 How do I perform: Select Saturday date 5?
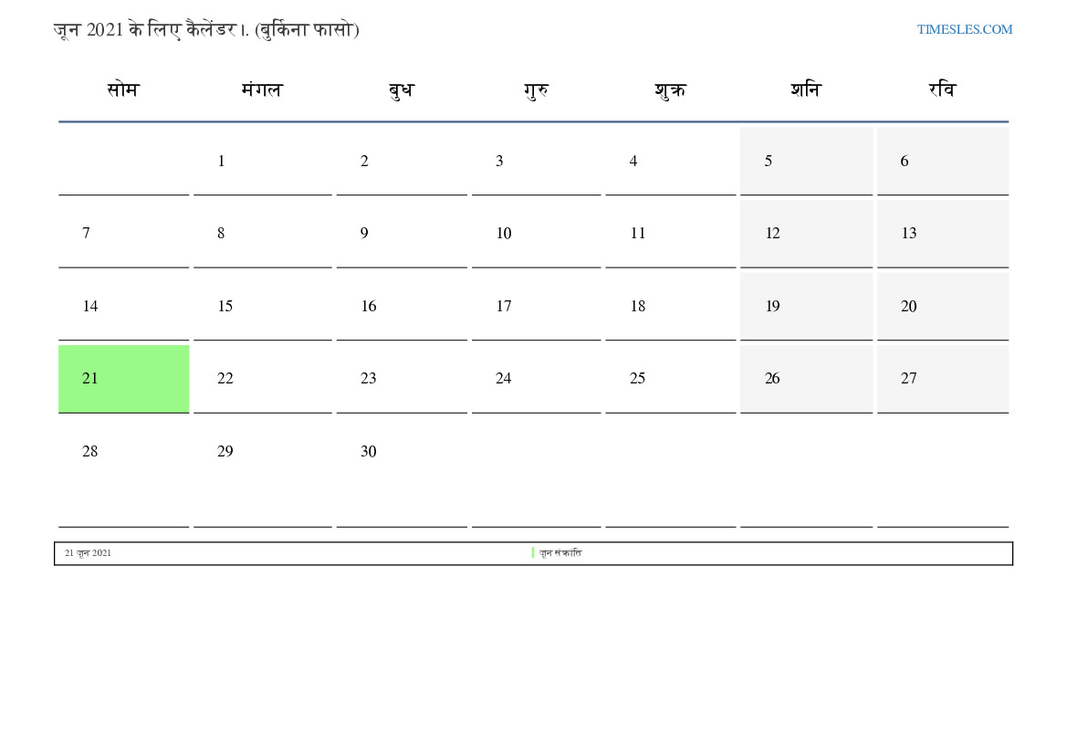769,161
